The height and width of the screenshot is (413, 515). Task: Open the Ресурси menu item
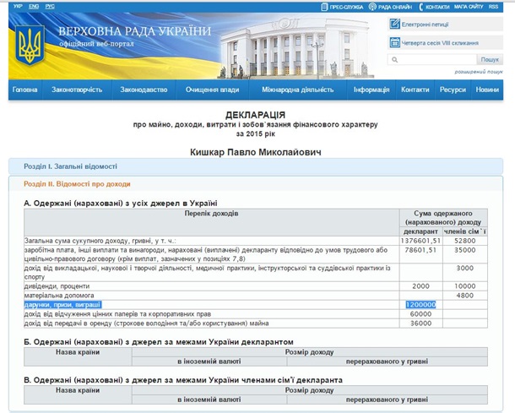click(x=453, y=90)
